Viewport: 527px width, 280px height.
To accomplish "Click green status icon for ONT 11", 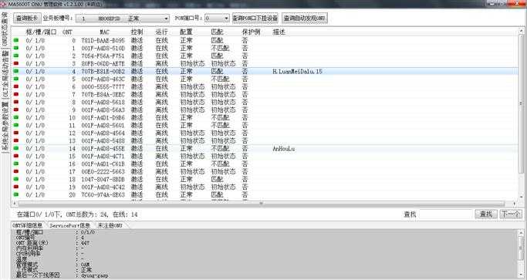I will tap(15, 126).
